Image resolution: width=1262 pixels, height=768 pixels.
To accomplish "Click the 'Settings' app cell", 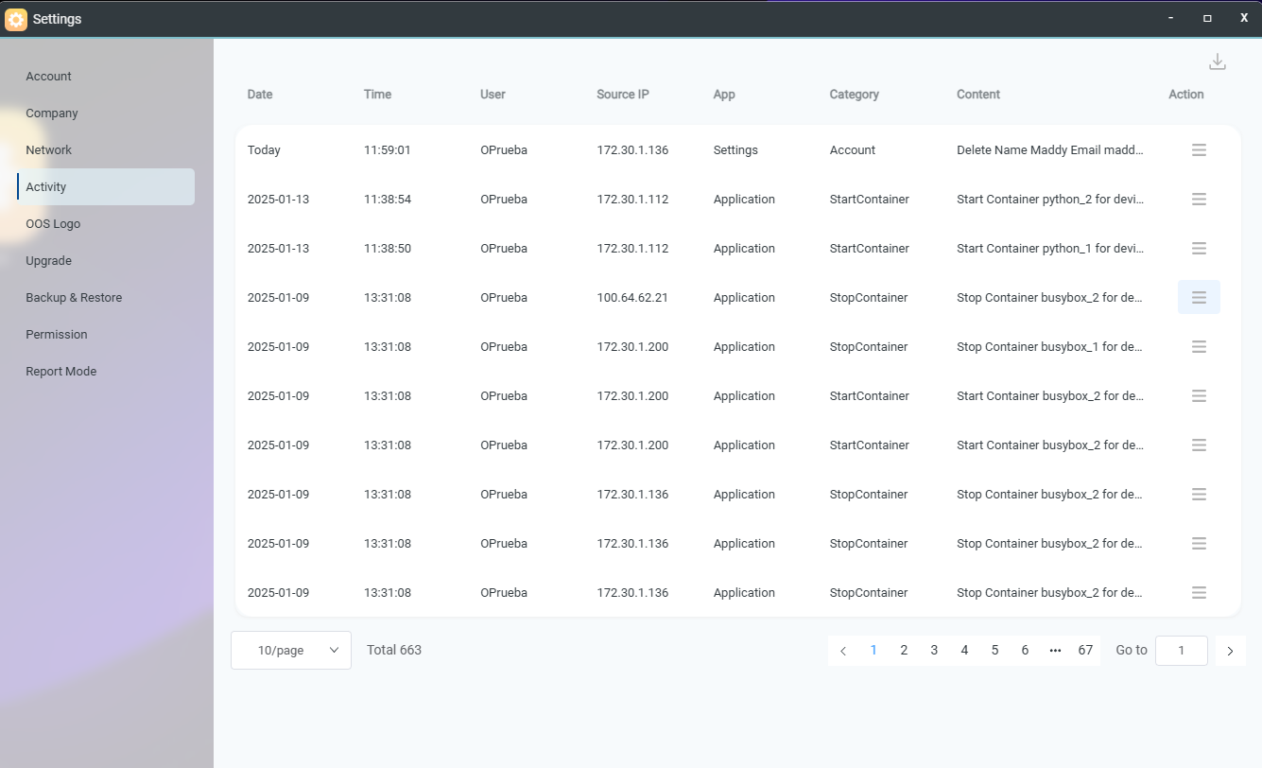I will tap(735, 149).
